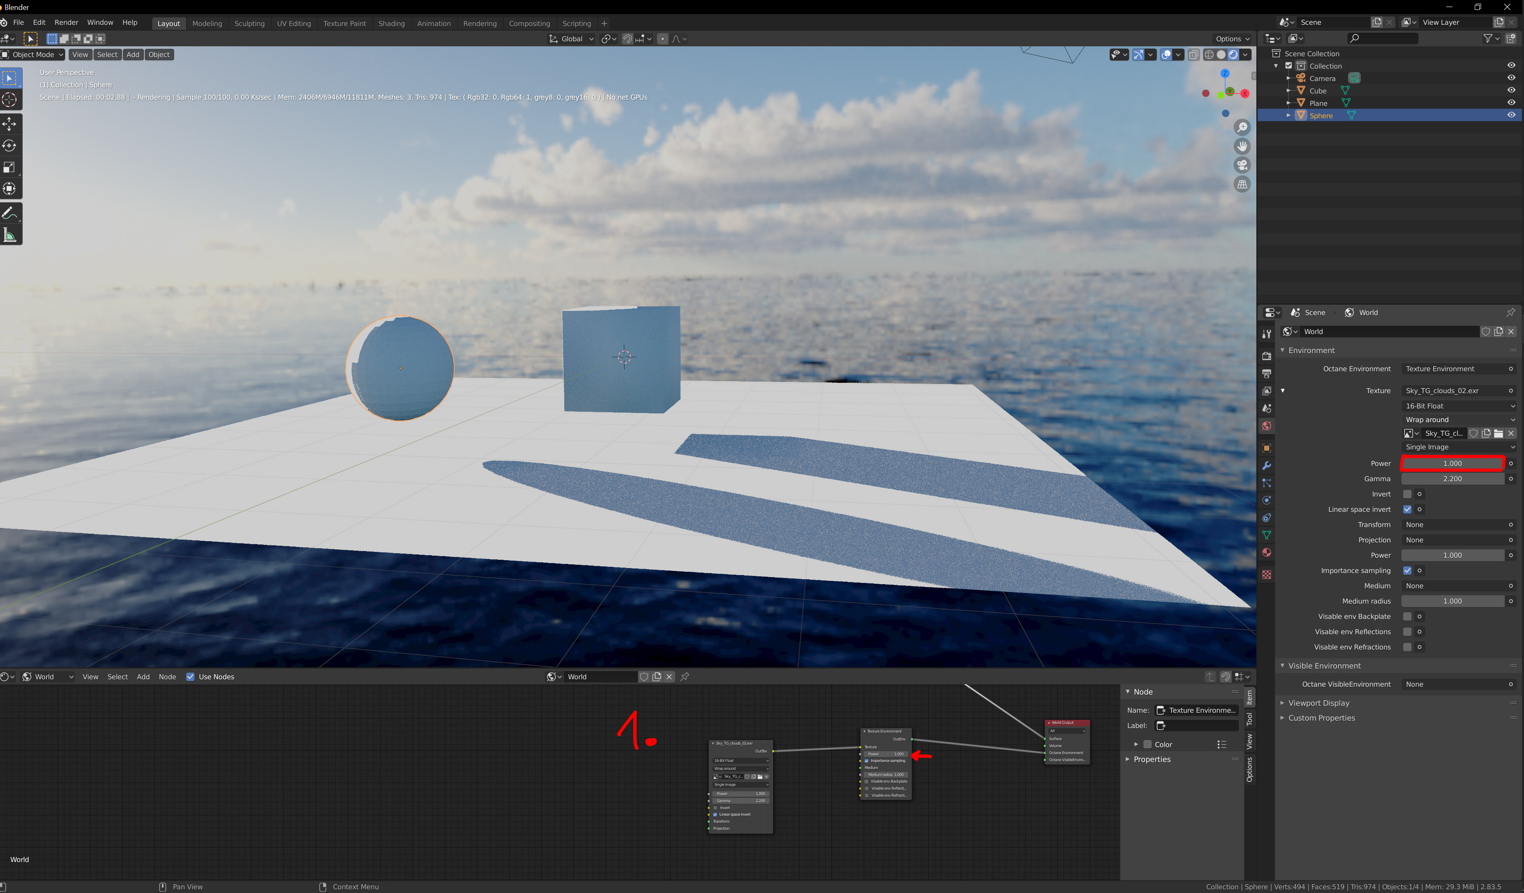Viewport: 1524px width, 893px height.
Task: Click the Gamma 2.200 value slider
Action: point(1452,478)
